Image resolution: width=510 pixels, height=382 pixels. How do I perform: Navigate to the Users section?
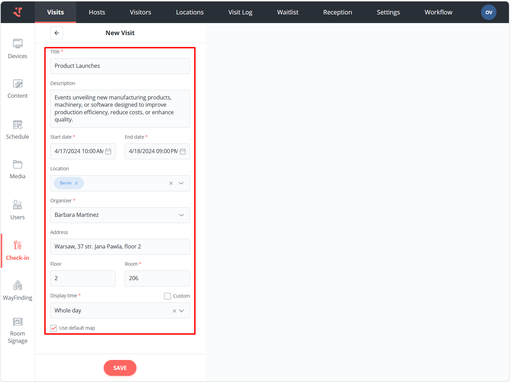pyautogui.click(x=18, y=210)
